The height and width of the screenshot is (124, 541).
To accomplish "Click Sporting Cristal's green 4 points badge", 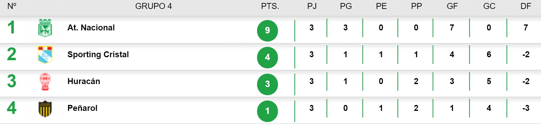I will (267, 57).
